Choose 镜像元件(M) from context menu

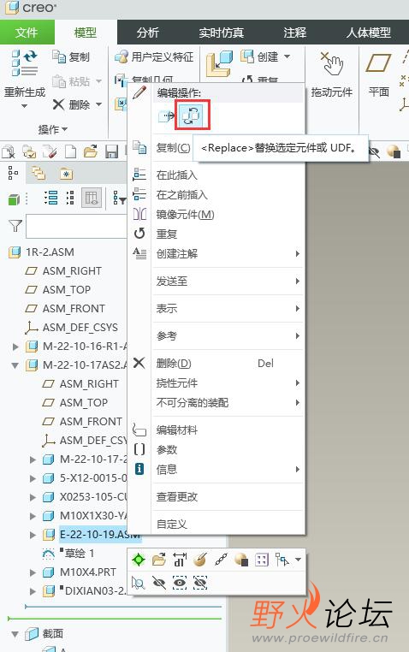coord(186,215)
